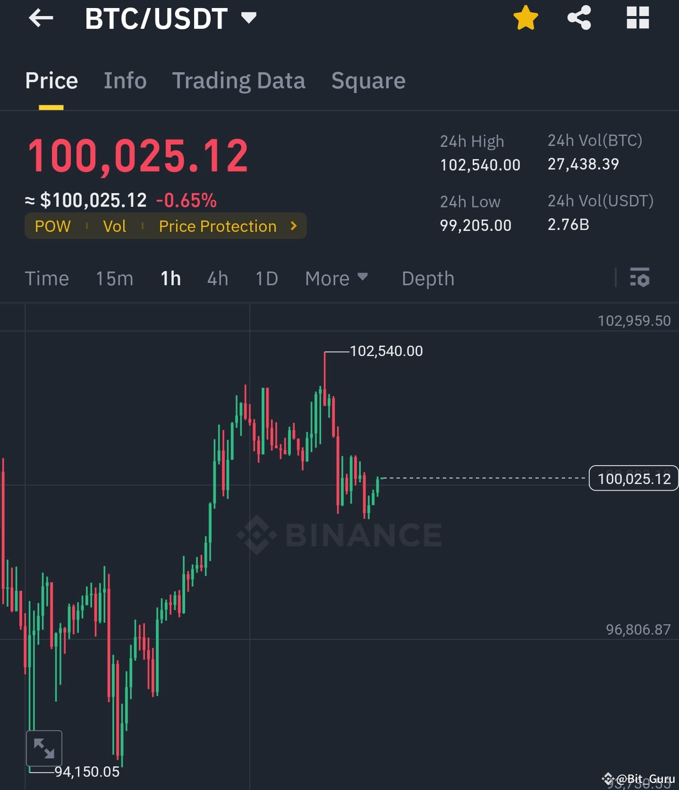The width and height of the screenshot is (679, 790).
Task: Click the 100,025.12 price label on chart
Action: tap(633, 478)
